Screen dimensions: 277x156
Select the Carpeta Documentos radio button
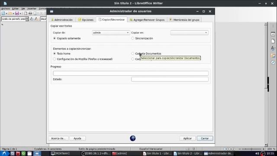point(133,53)
